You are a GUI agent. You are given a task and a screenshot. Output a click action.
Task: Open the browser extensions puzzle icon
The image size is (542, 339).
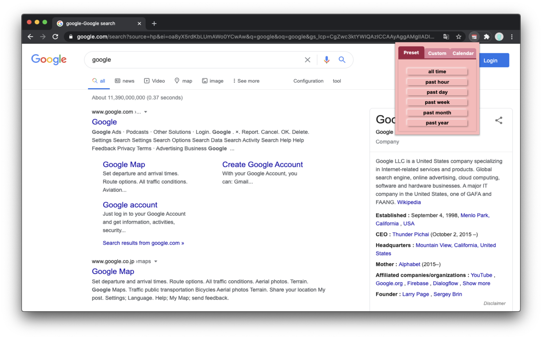[487, 36]
